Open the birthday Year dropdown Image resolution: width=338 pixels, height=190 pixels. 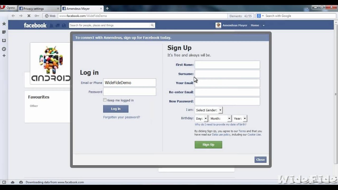[240, 118]
